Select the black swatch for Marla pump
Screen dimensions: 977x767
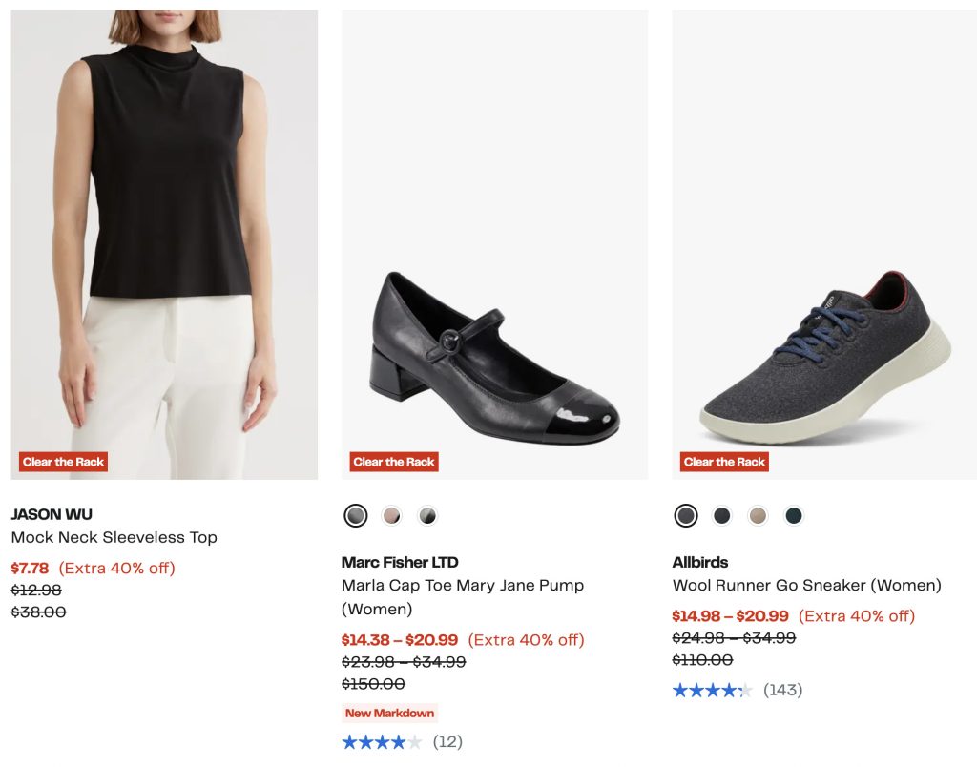[x=356, y=516]
